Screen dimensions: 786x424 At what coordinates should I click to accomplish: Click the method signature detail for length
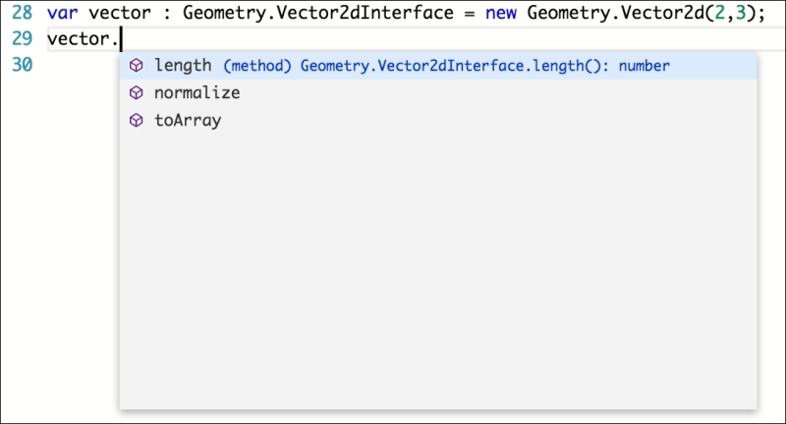pos(446,66)
